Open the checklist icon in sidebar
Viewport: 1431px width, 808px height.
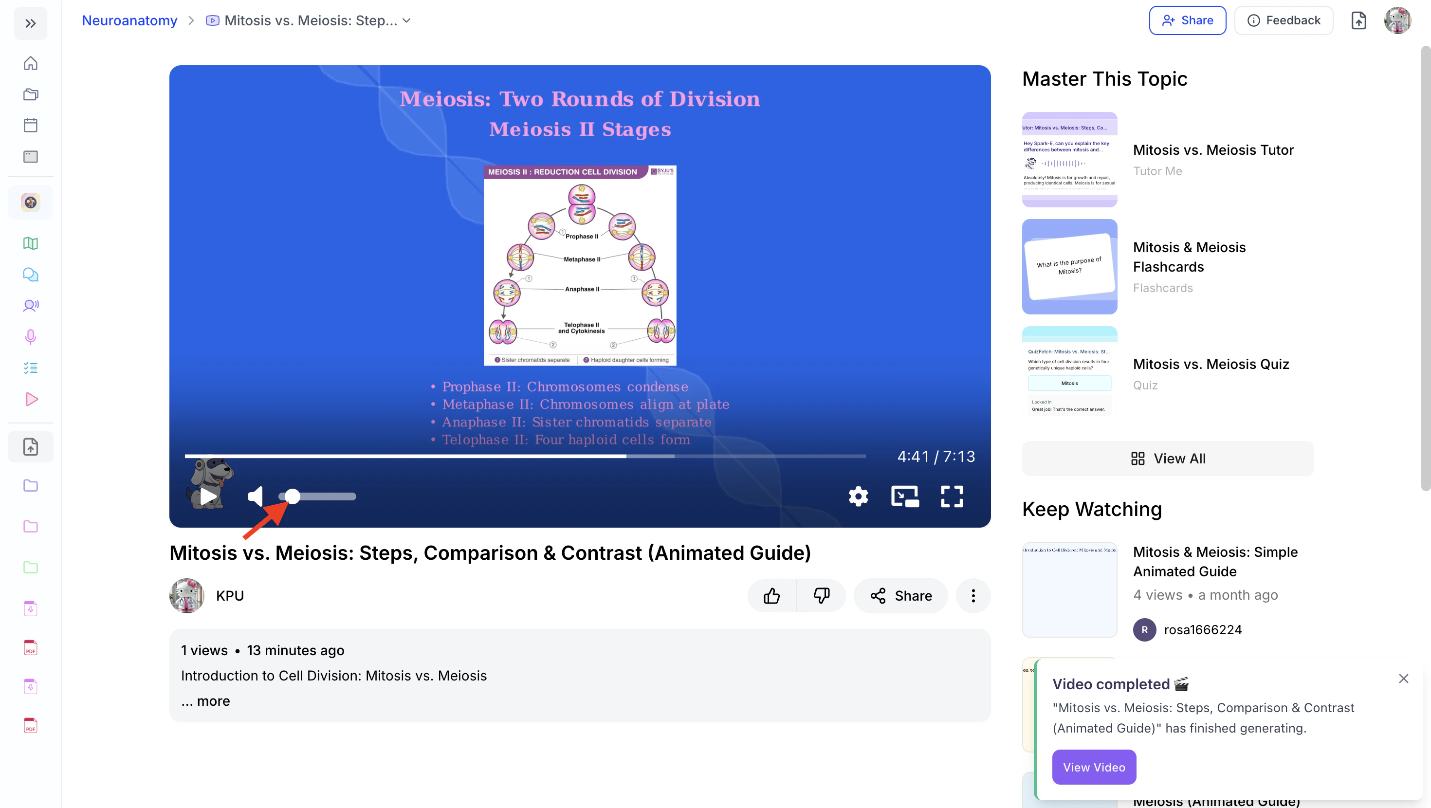pyautogui.click(x=31, y=368)
